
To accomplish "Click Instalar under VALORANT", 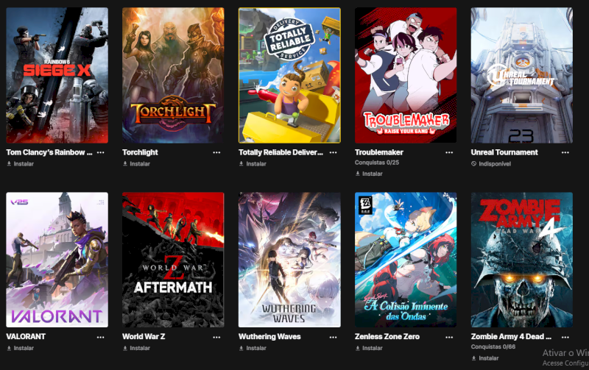I will [x=21, y=348].
